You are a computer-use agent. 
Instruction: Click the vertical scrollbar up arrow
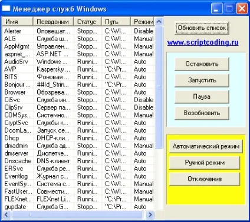coord(159,21)
